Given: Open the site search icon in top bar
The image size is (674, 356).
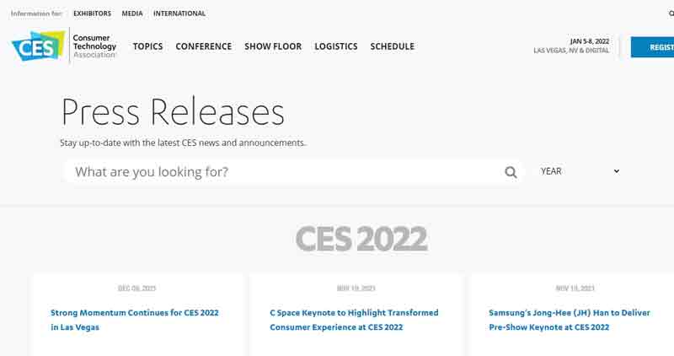Looking at the screenshot, I should [x=670, y=13].
